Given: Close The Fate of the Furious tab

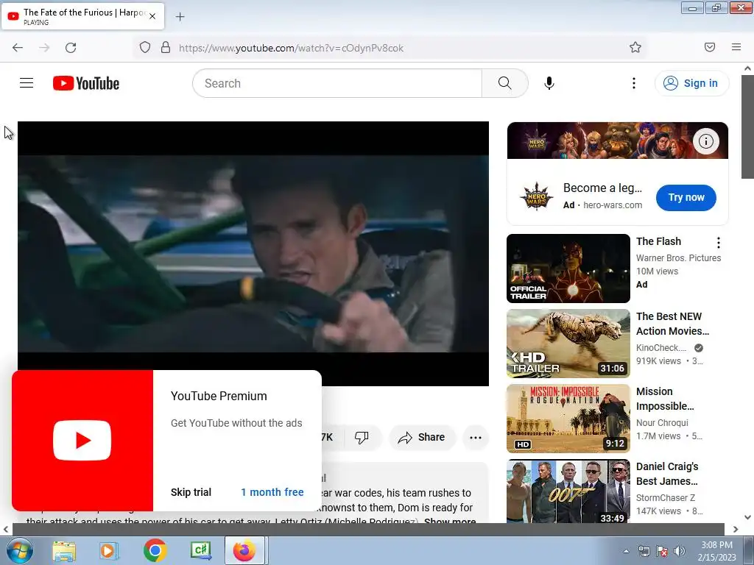Looking at the screenshot, I should click(152, 16).
